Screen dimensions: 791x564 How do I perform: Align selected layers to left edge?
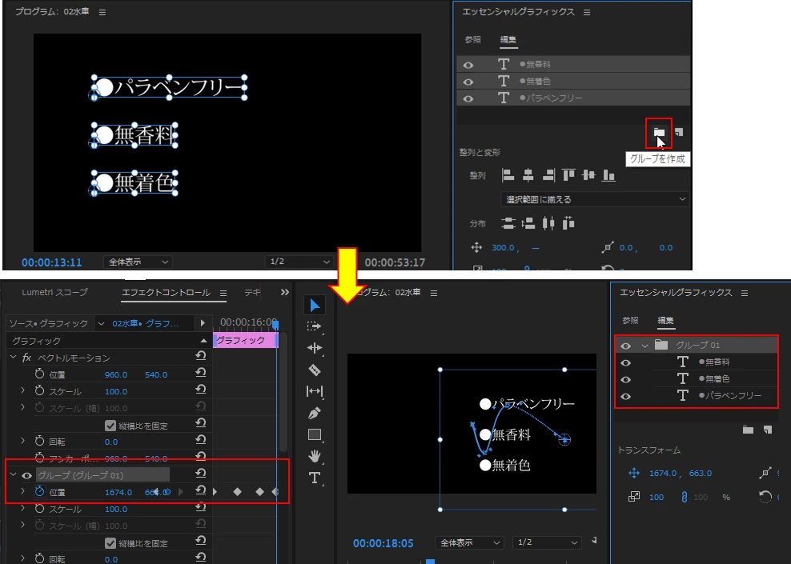click(x=508, y=175)
